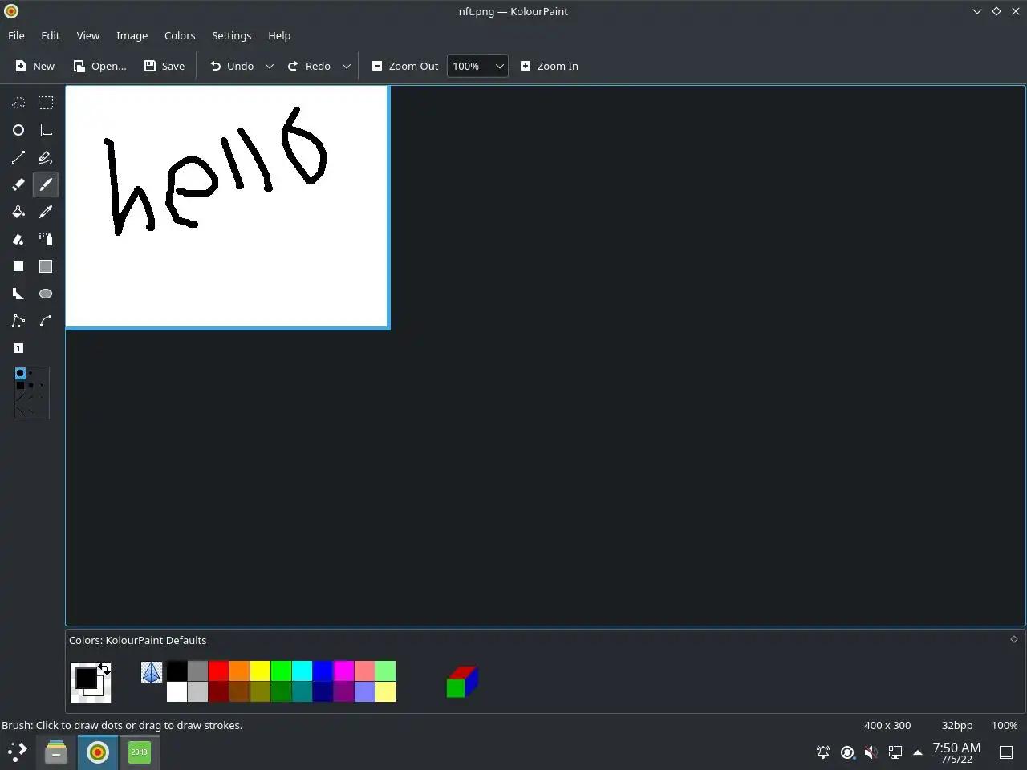Screen dimensions: 1027x770
Task: Open the File menu
Action: (x=16, y=35)
